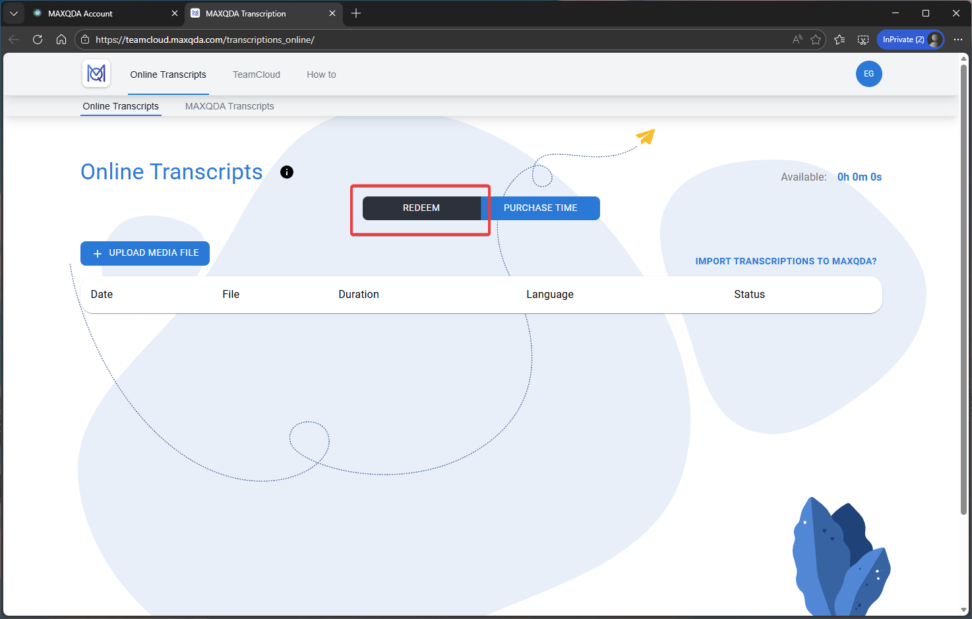Go to browser home page icon

click(x=61, y=40)
